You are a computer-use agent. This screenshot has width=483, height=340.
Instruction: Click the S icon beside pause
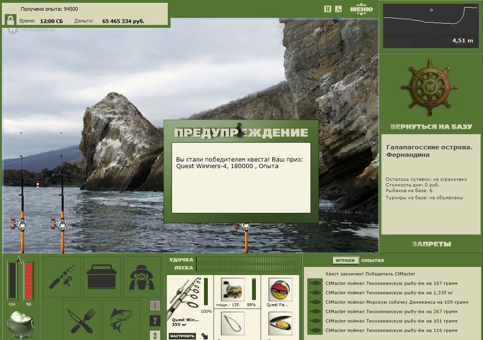tap(338, 9)
